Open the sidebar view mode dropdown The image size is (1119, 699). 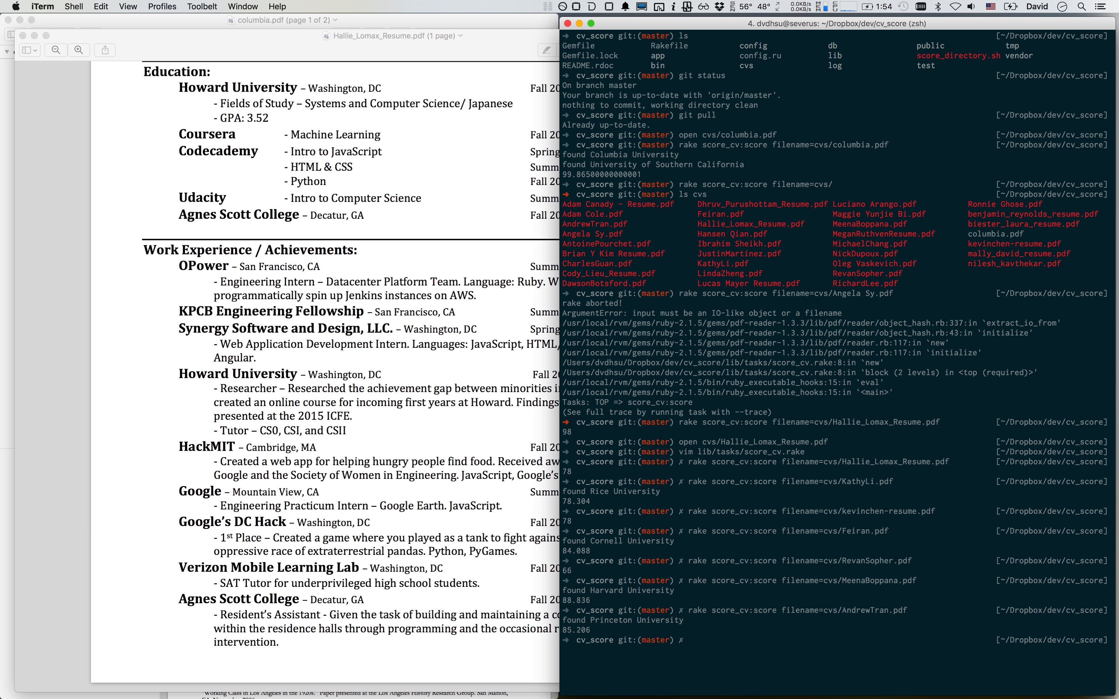coord(30,50)
